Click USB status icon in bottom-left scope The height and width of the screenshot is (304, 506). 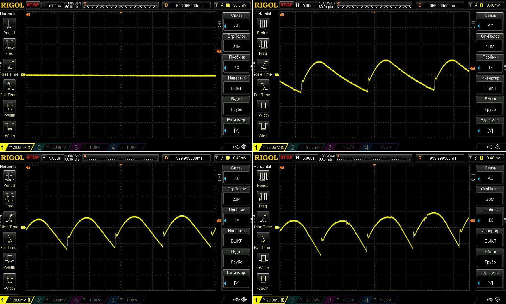[236, 300]
